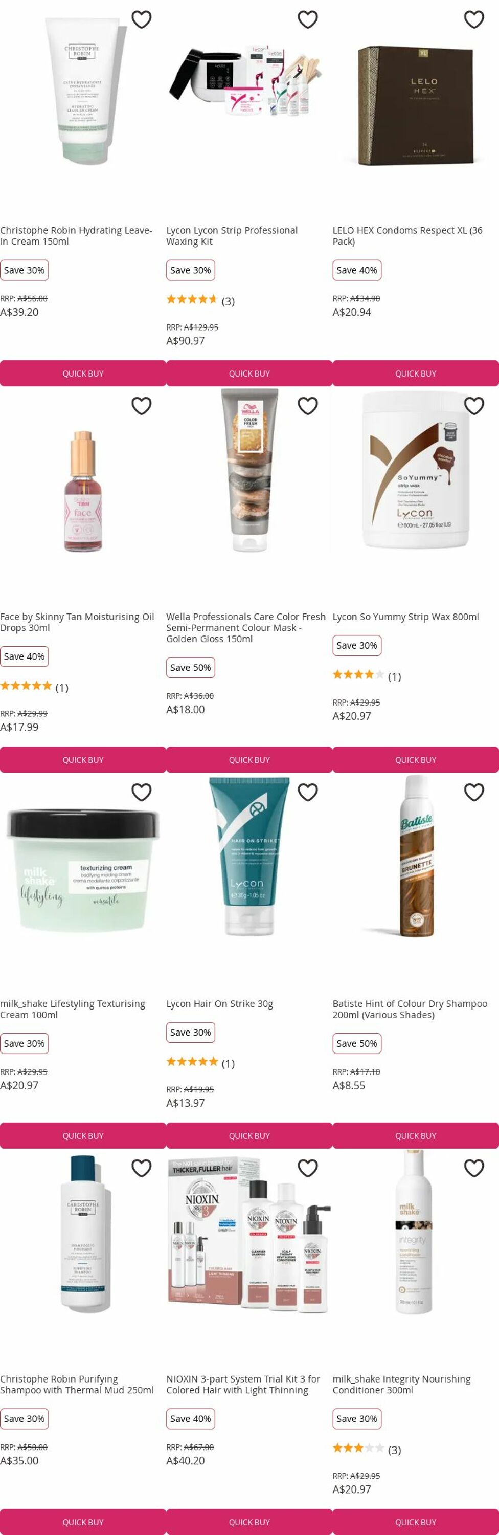
Task: Wishlist the NIOXIN Trial Kit 3
Action: point(307,1168)
